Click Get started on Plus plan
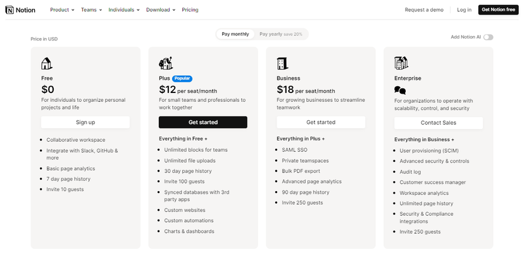522x262 pixels. [203, 122]
